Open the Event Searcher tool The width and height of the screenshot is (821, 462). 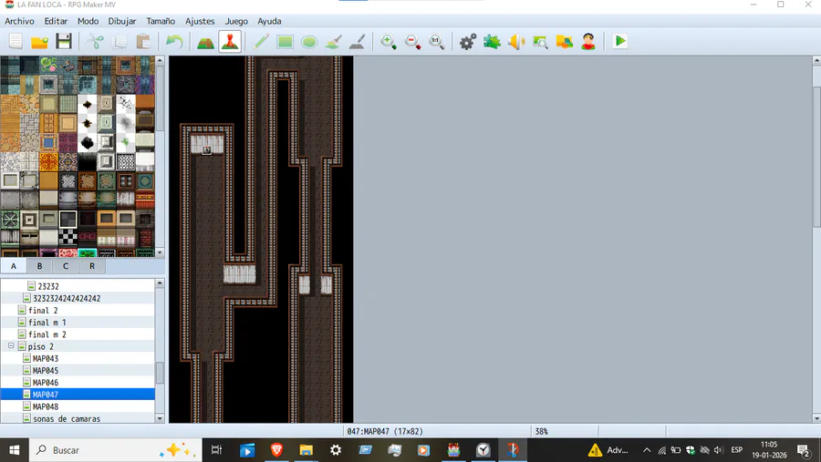tap(540, 41)
